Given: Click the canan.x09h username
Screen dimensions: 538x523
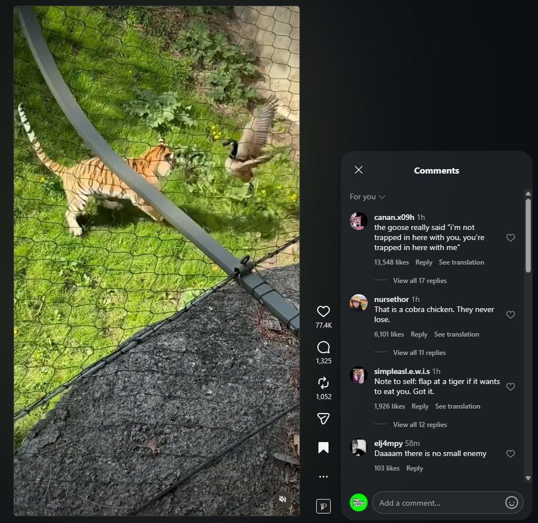Looking at the screenshot, I should point(394,217).
